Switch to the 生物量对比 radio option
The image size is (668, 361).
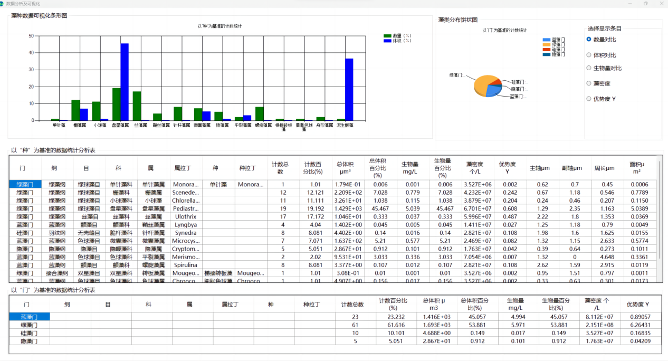coord(589,68)
